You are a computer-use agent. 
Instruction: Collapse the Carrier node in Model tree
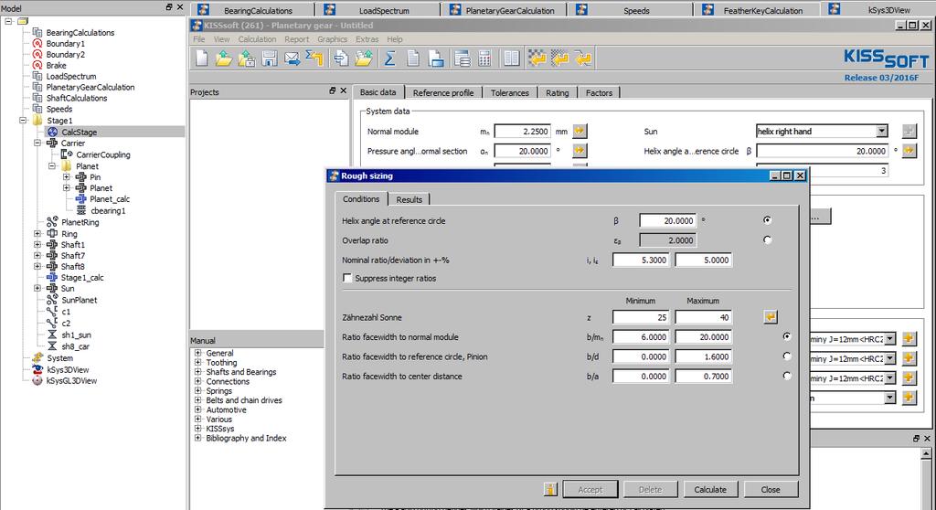[x=37, y=143]
